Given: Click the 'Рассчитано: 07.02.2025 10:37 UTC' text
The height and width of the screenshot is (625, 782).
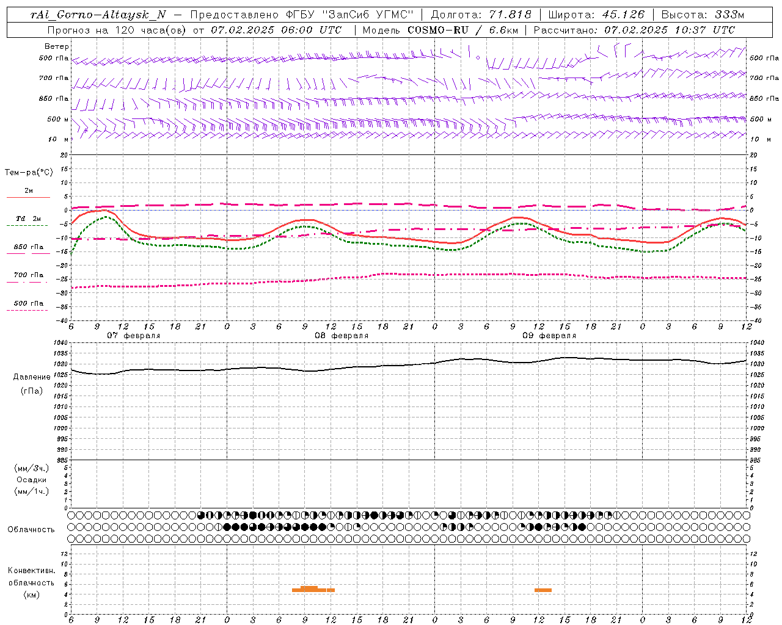Looking at the screenshot, I should tap(634, 30).
